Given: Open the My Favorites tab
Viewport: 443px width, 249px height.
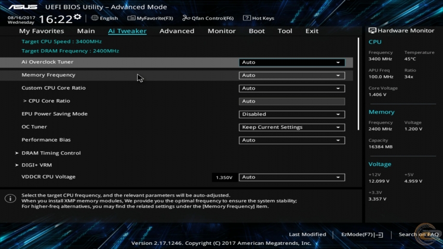Looking at the screenshot, I should pos(42,31).
